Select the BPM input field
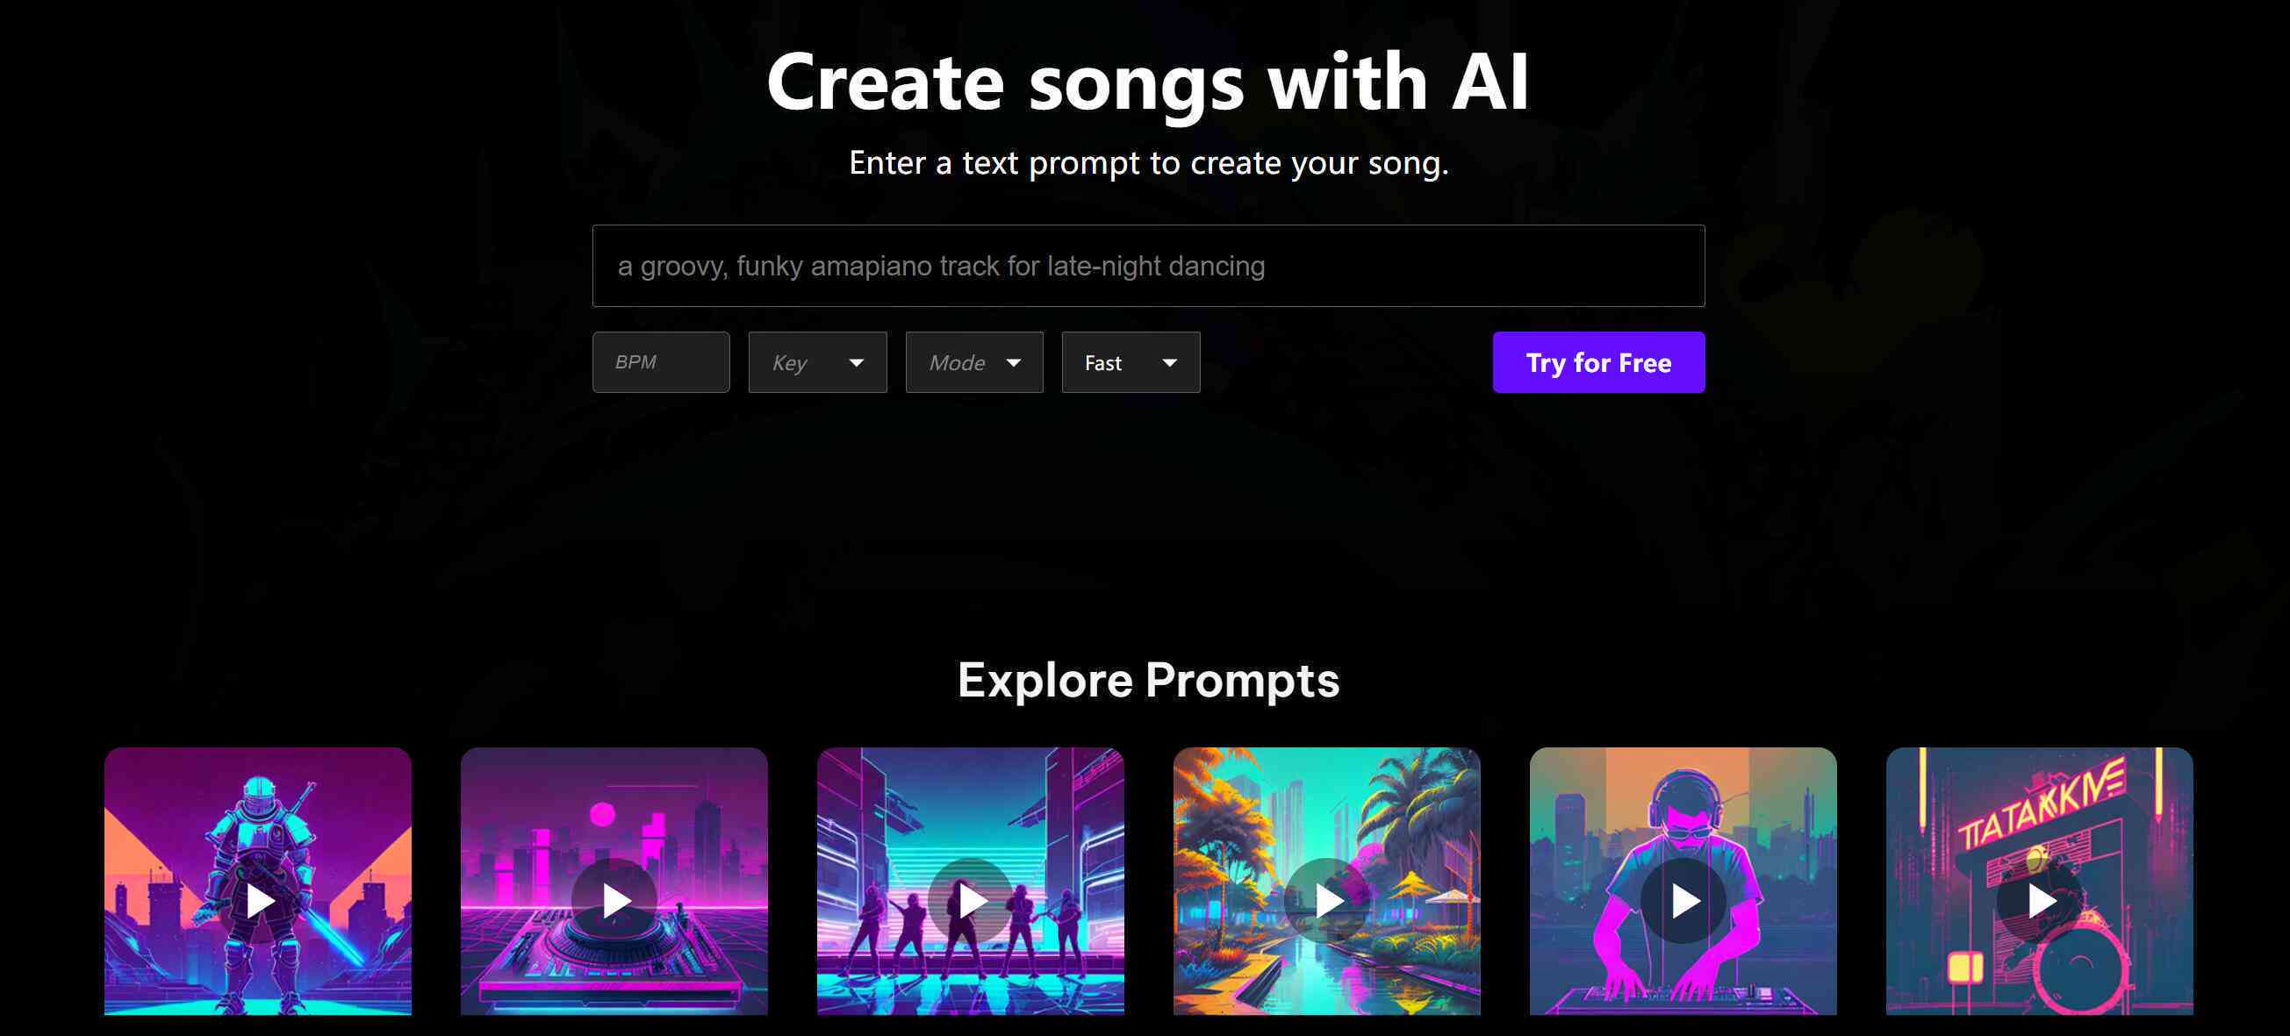The height and width of the screenshot is (1036, 2290). [660, 361]
